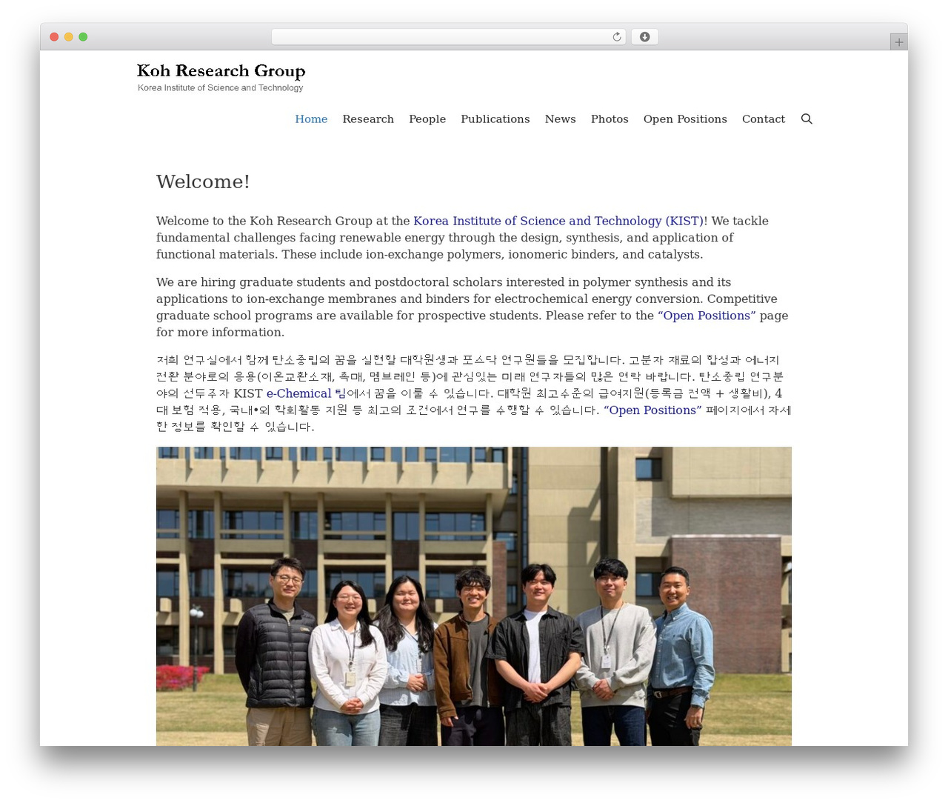Go to the Home menu item

click(311, 119)
